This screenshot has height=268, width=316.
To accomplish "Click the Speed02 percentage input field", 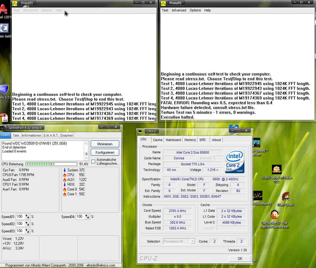I will pos(21,224).
